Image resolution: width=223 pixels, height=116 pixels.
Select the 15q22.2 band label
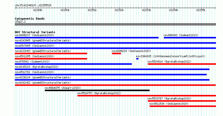20,22
